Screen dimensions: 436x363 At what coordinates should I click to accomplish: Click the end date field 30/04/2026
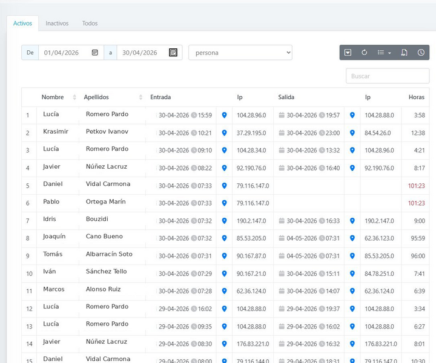(150, 53)
